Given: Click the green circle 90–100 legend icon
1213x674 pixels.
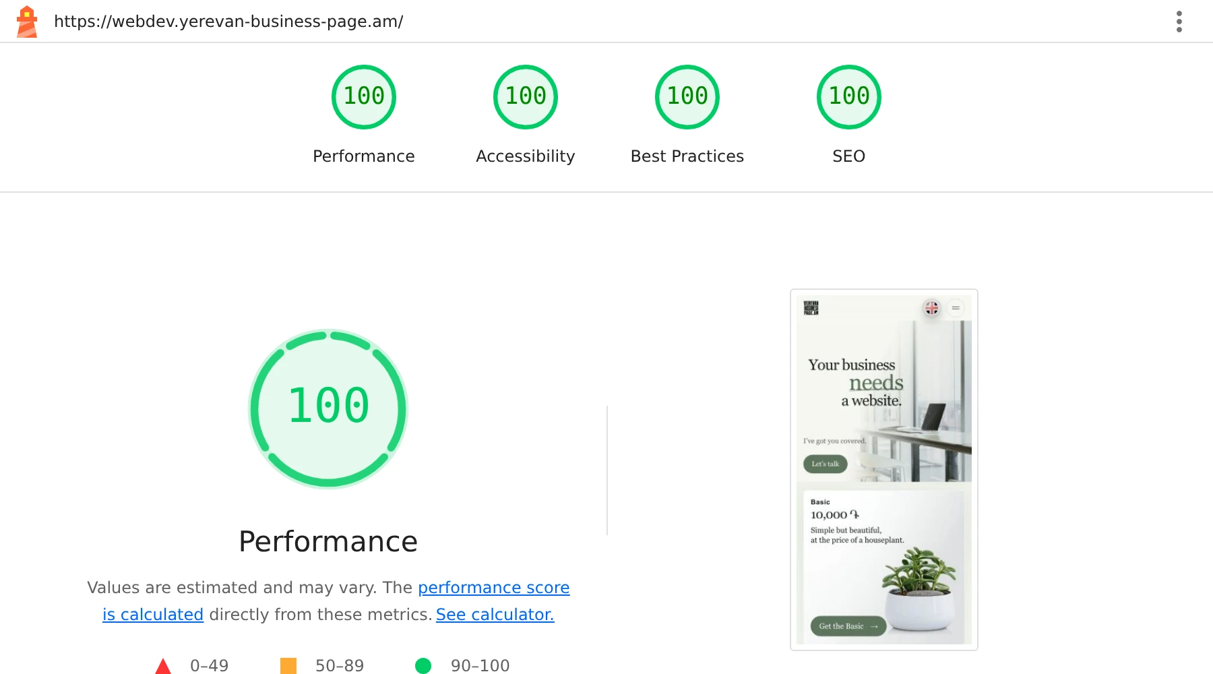Looking at the screenshot, I should (423, 666).
